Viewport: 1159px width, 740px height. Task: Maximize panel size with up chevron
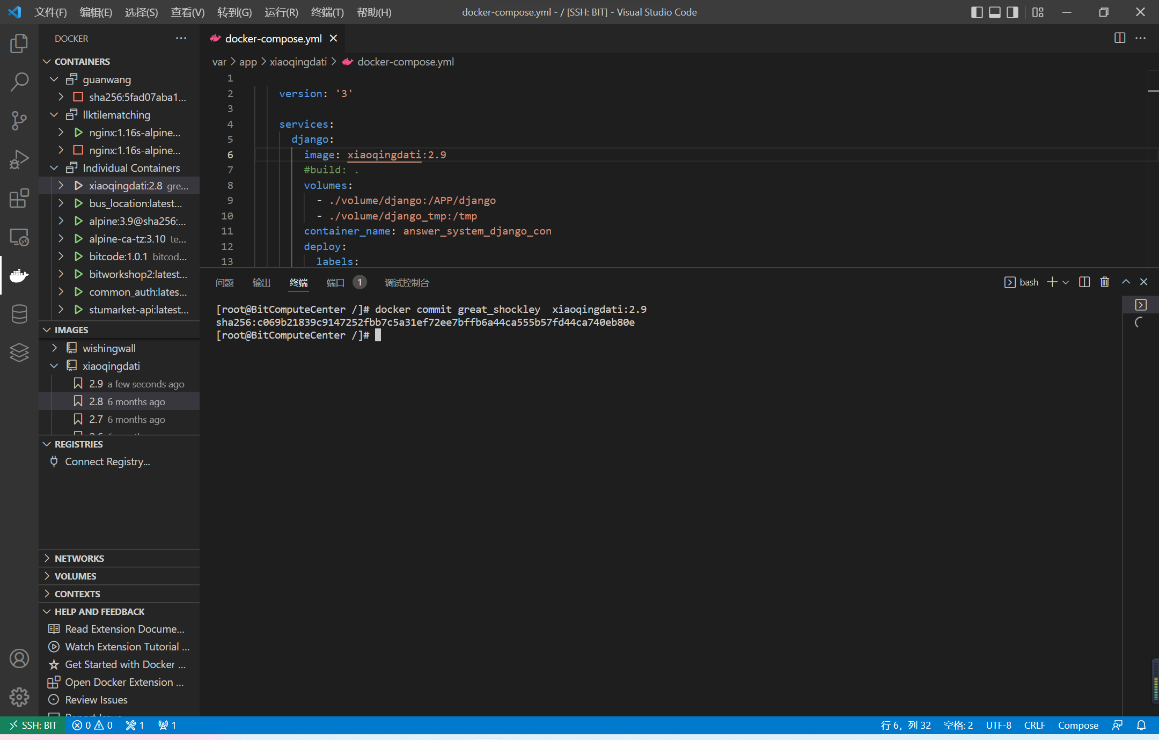(x=1126, y=282)
